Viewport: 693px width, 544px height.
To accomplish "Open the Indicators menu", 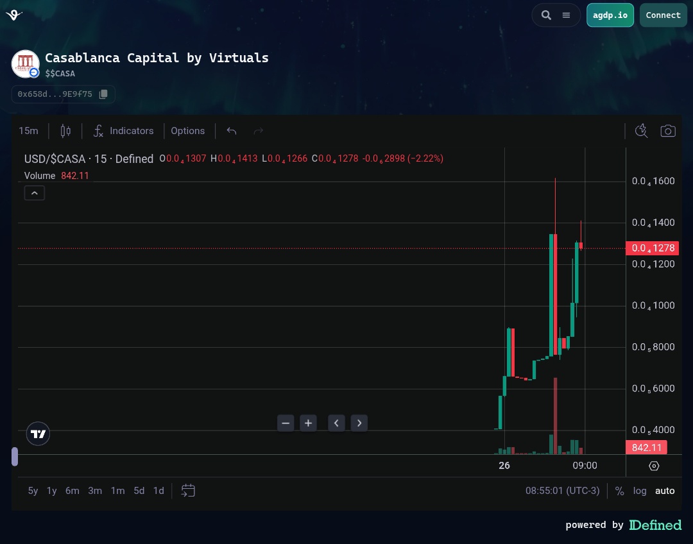I will point(124,131).
